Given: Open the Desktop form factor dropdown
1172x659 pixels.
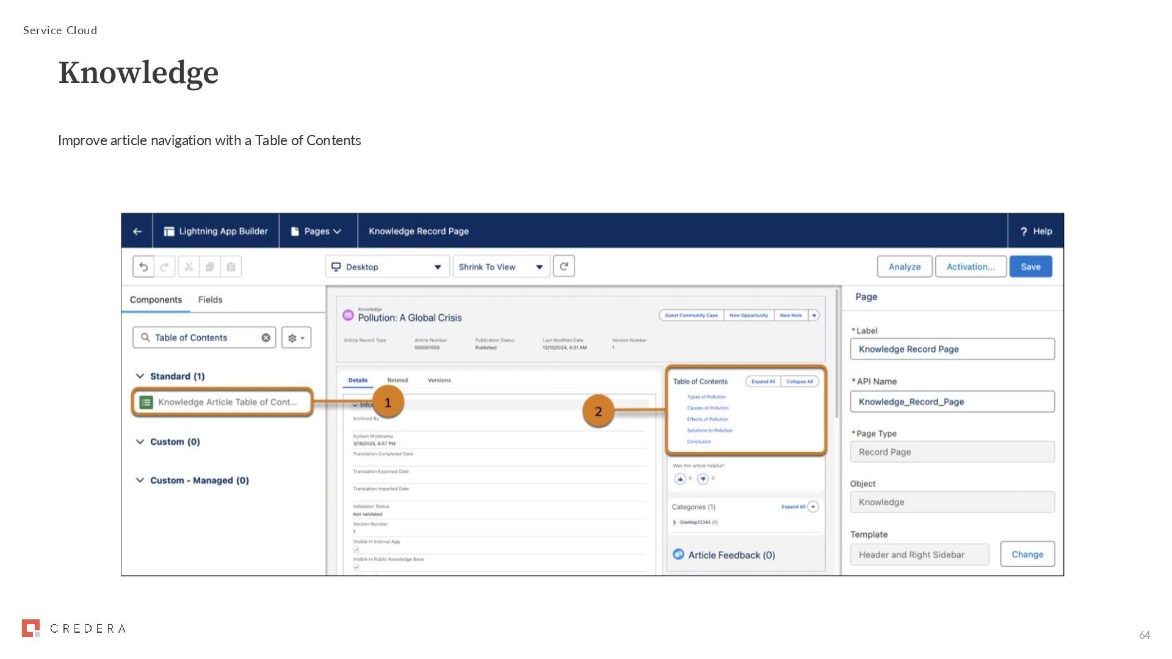Looking at the screenshot, I should click(387, 267).
